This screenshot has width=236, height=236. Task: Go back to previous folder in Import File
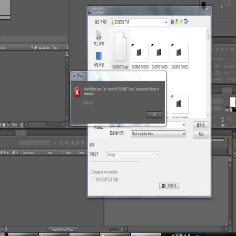172,22
